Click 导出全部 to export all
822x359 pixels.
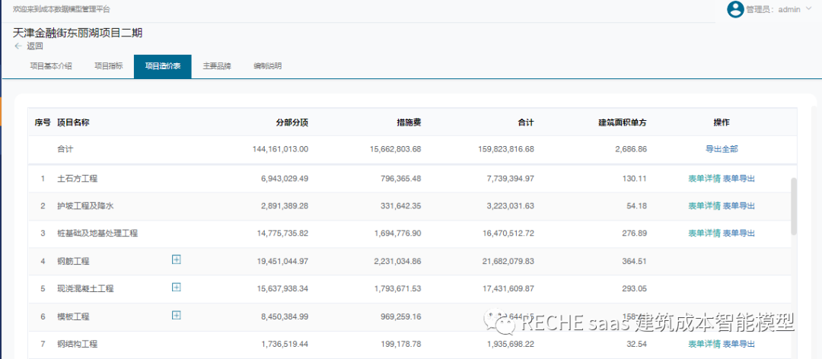coord(722,150)
